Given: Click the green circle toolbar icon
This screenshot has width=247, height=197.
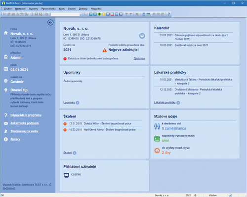Looking at the screenshot, I should (99, 14).
